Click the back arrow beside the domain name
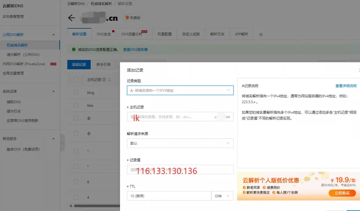This screenshot has width=360, height=211. click(71, 18)
